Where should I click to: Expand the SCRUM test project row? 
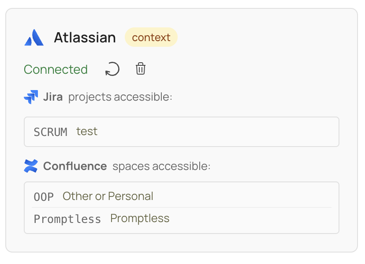pos(181,131)
